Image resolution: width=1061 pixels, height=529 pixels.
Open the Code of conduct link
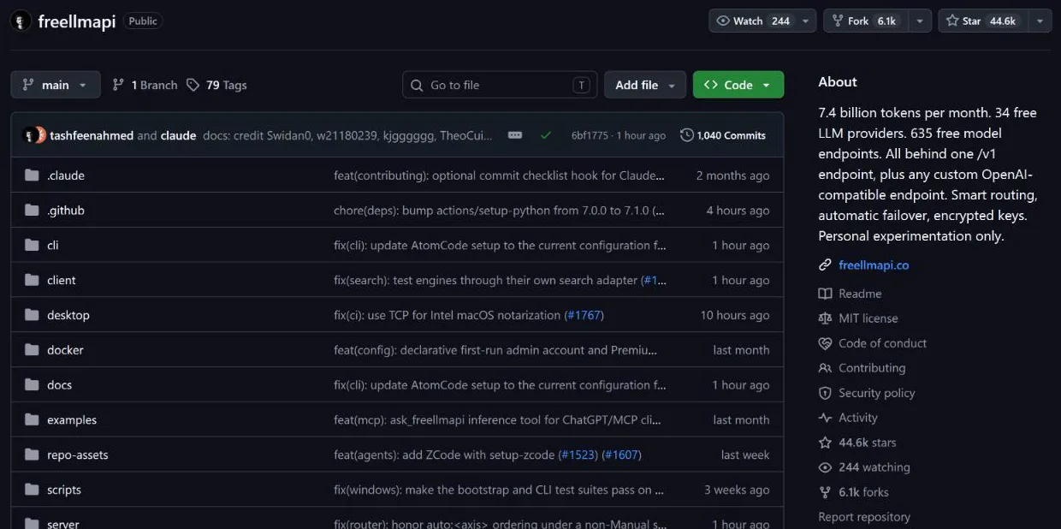[883, 343]
